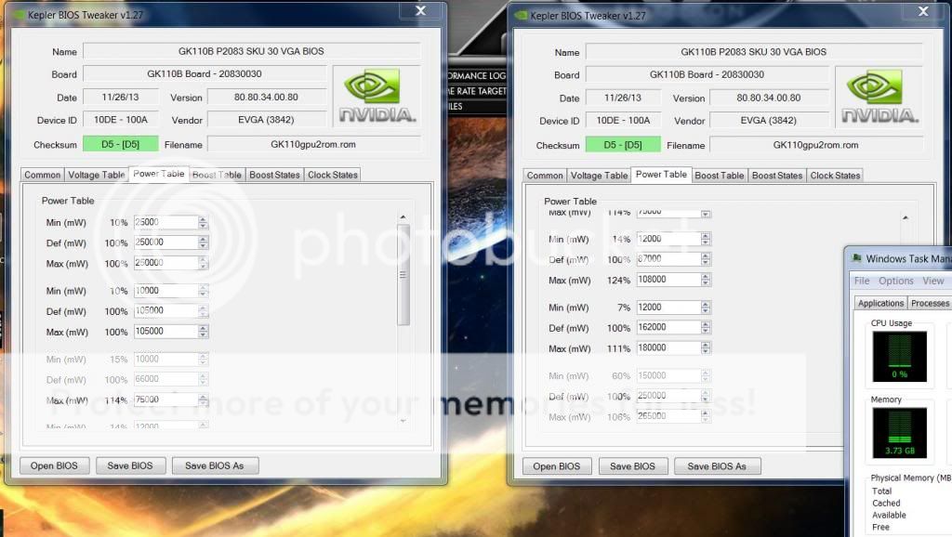Select the Power Table tab in left window

point(158,174)
